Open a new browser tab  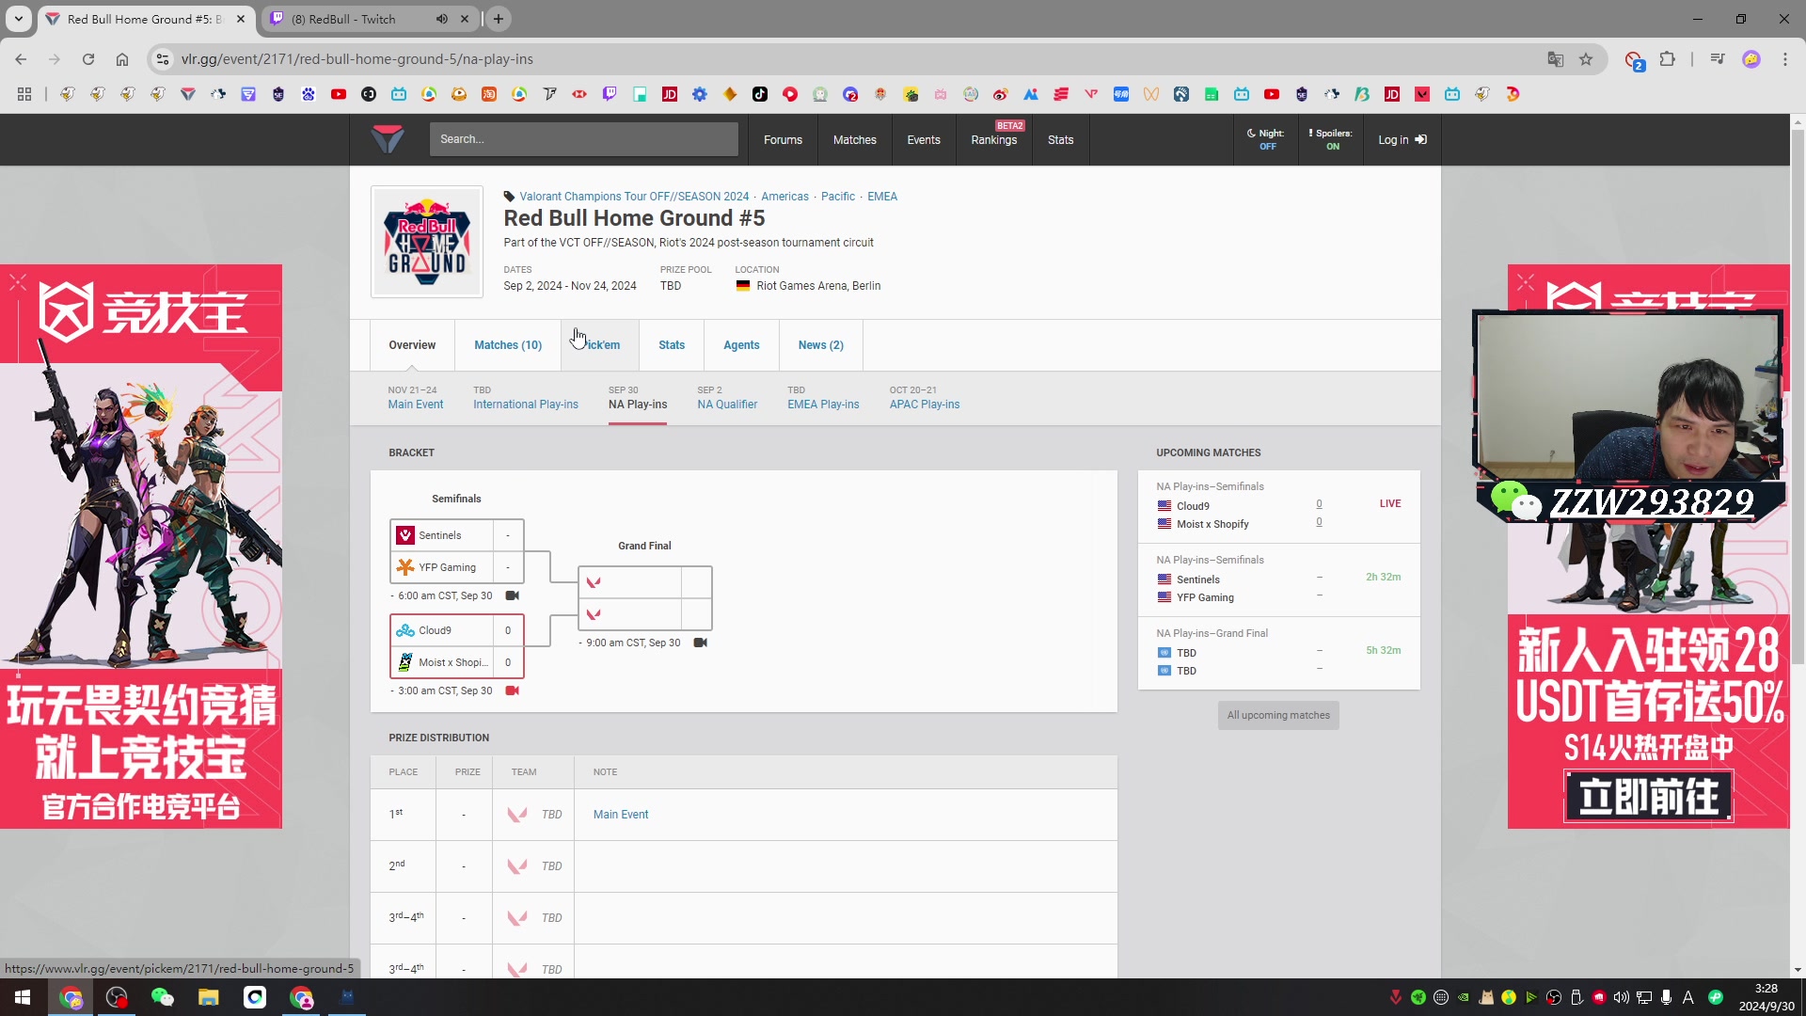(499, 19)
